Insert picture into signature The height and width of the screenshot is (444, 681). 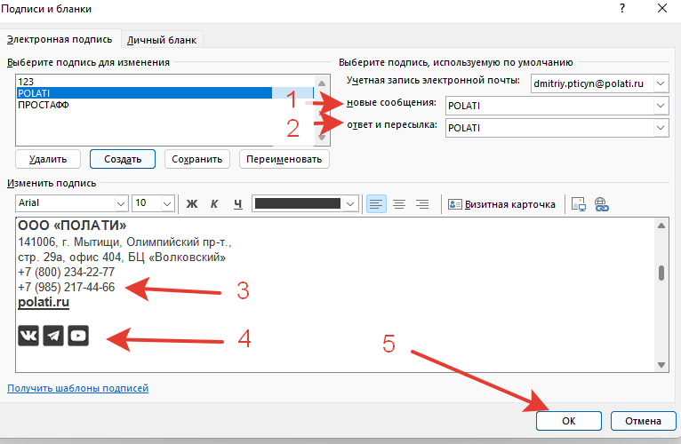pyautogui.click(x=579, y=204)
